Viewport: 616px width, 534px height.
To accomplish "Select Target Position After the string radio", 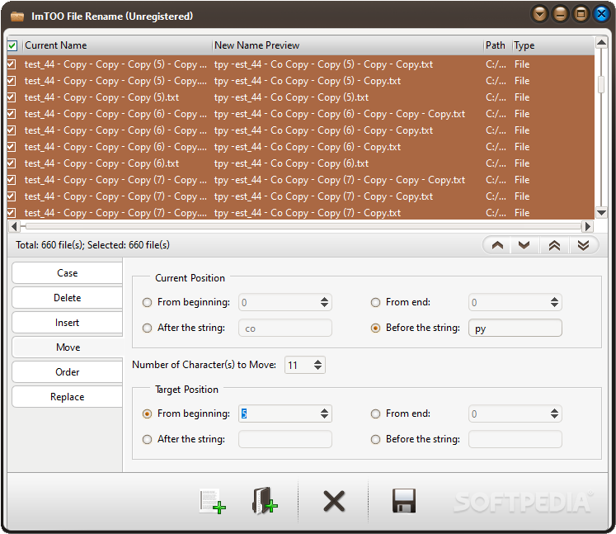I will coord(147,439).
